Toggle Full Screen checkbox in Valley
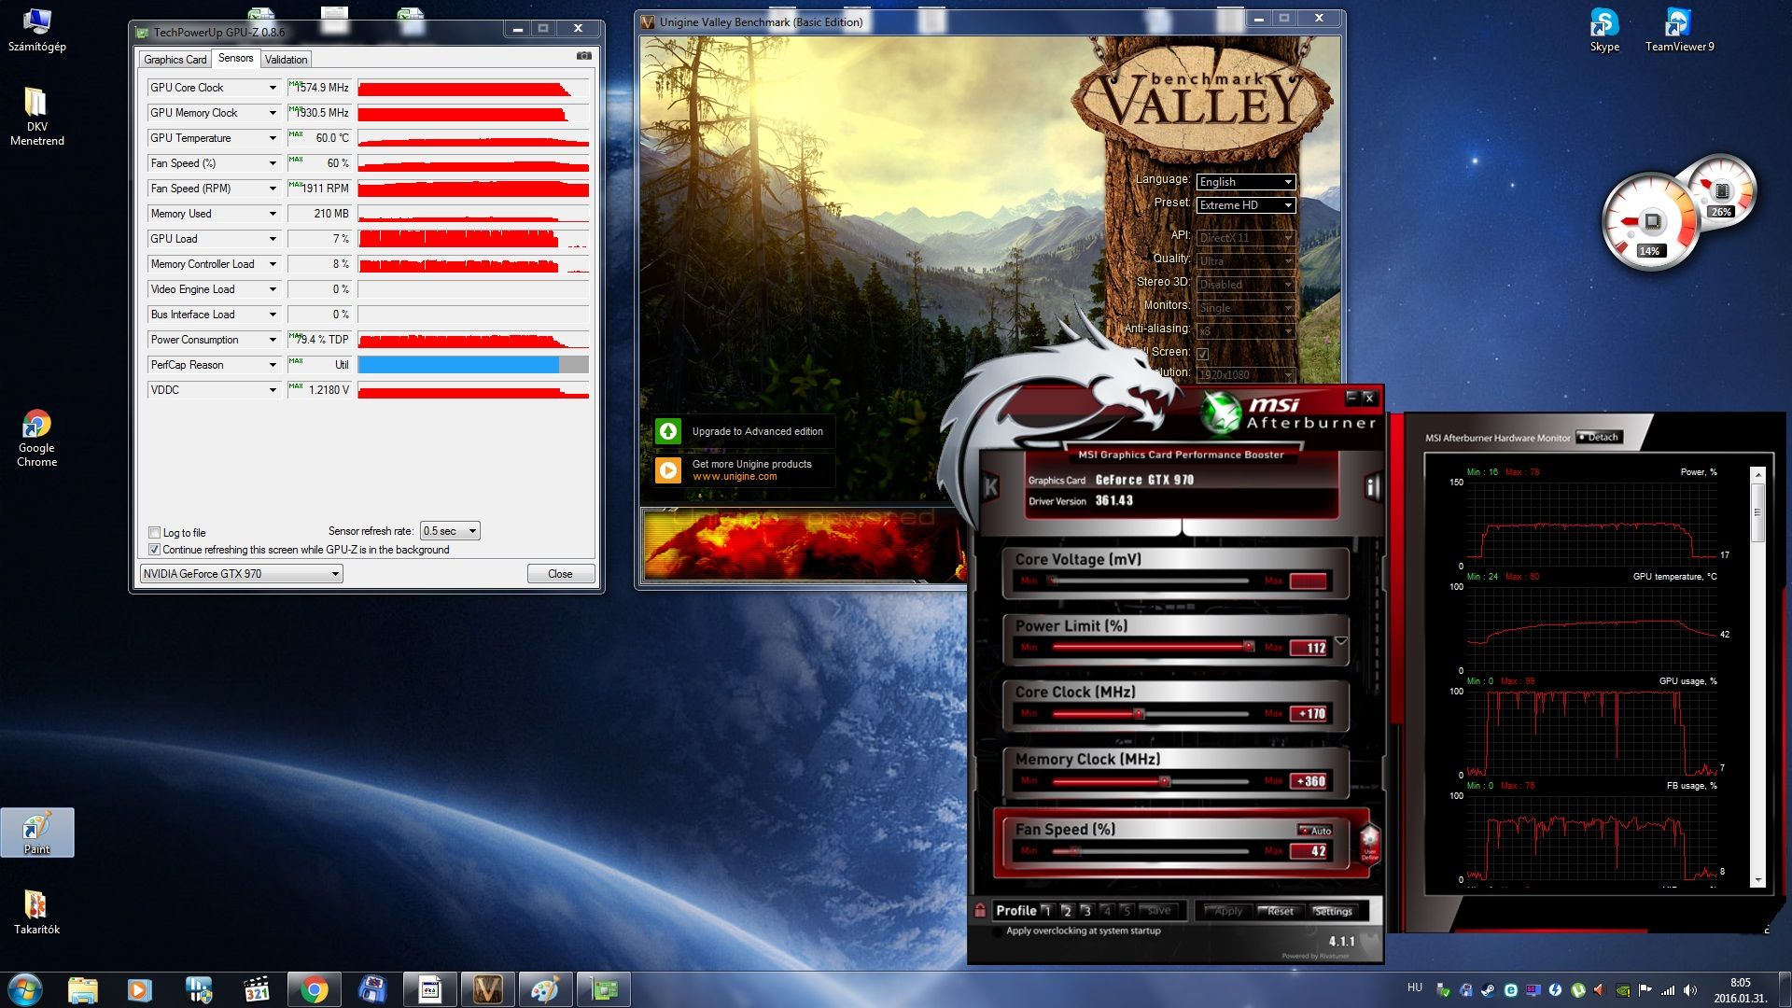 pos(1203,354)
